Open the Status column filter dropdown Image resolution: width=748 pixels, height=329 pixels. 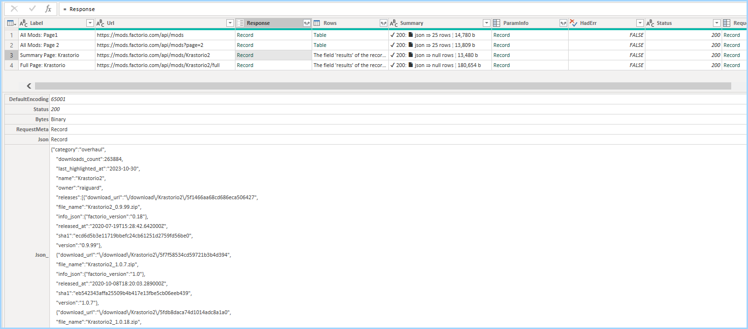[x=716, y=23]
